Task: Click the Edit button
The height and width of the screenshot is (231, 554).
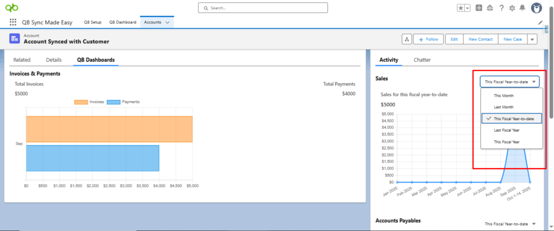Action: 454,39
